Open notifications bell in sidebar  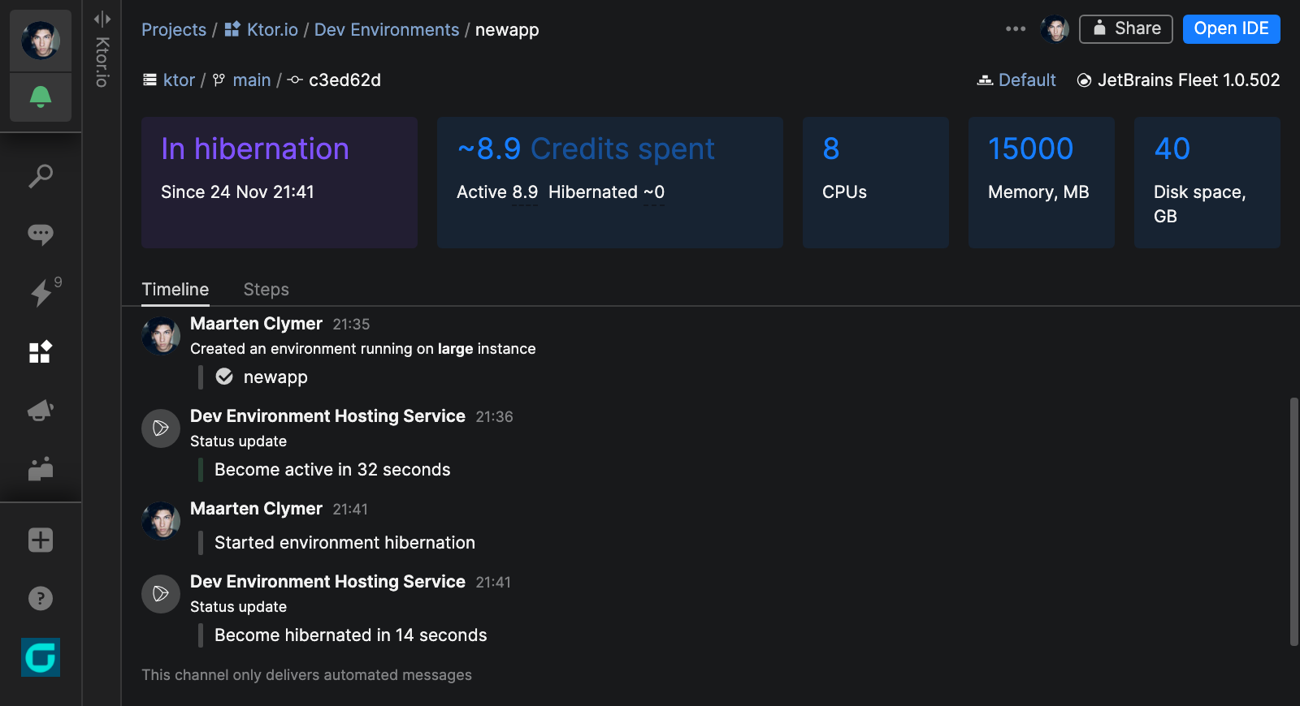(x=41, y=97)
